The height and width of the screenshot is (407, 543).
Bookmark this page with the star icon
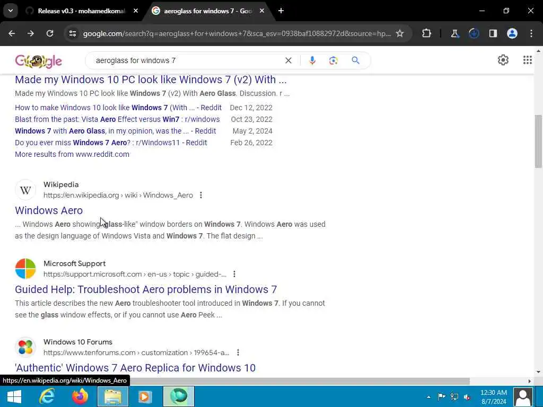point(400,33)
